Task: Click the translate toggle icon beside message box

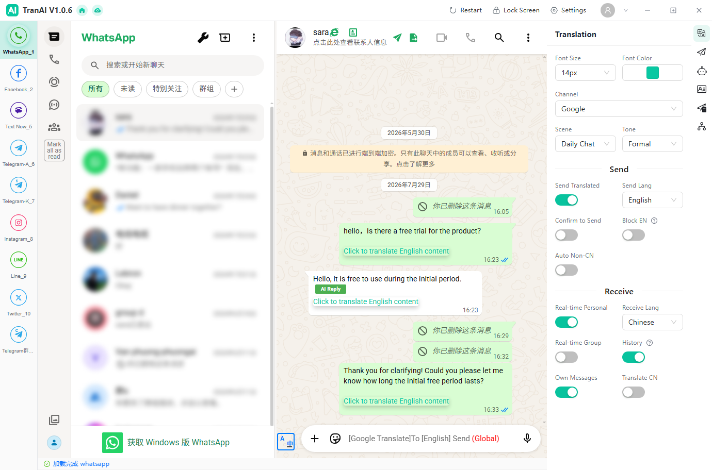Action: coord(286,442)
